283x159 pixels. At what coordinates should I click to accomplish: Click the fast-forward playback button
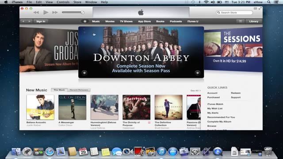(55, 12)
